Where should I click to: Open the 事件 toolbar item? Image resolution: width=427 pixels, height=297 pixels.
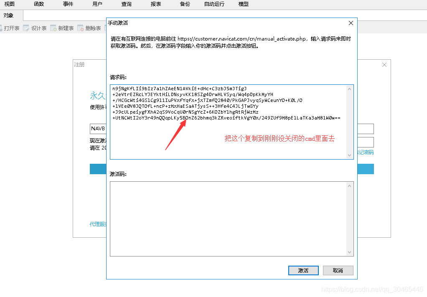tap(68, 4)
